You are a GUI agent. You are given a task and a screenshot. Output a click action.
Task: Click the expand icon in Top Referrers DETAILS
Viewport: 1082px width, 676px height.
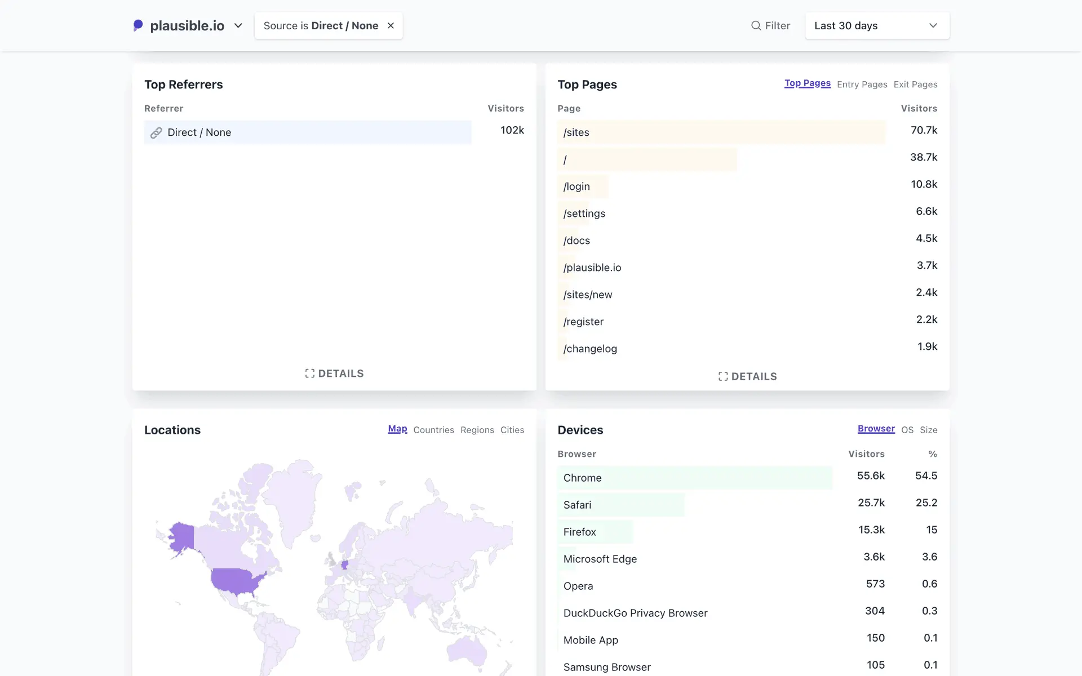(309, 373)
